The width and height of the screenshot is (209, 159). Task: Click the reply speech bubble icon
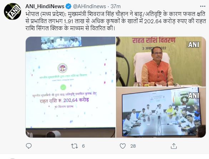click(x=29, y=146)
